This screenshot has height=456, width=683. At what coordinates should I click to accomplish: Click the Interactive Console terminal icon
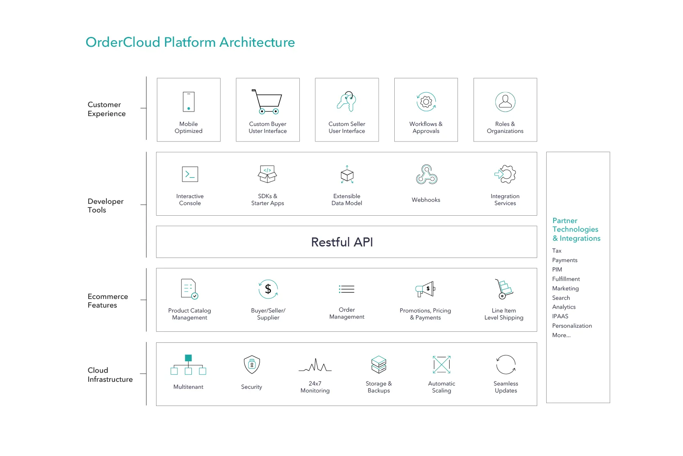(x=190, y=174)
